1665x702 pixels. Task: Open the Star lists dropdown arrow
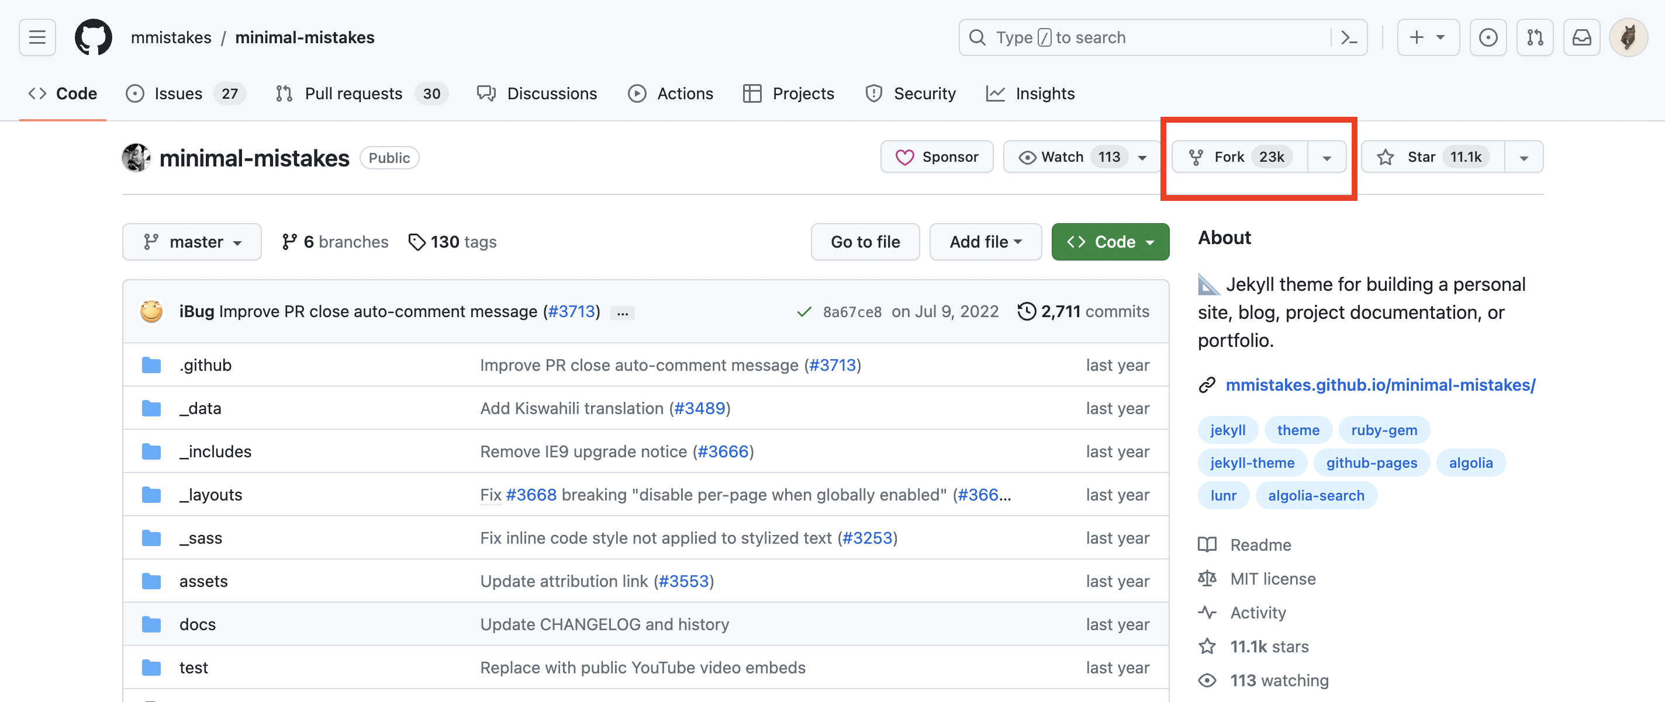point(1524,157)
